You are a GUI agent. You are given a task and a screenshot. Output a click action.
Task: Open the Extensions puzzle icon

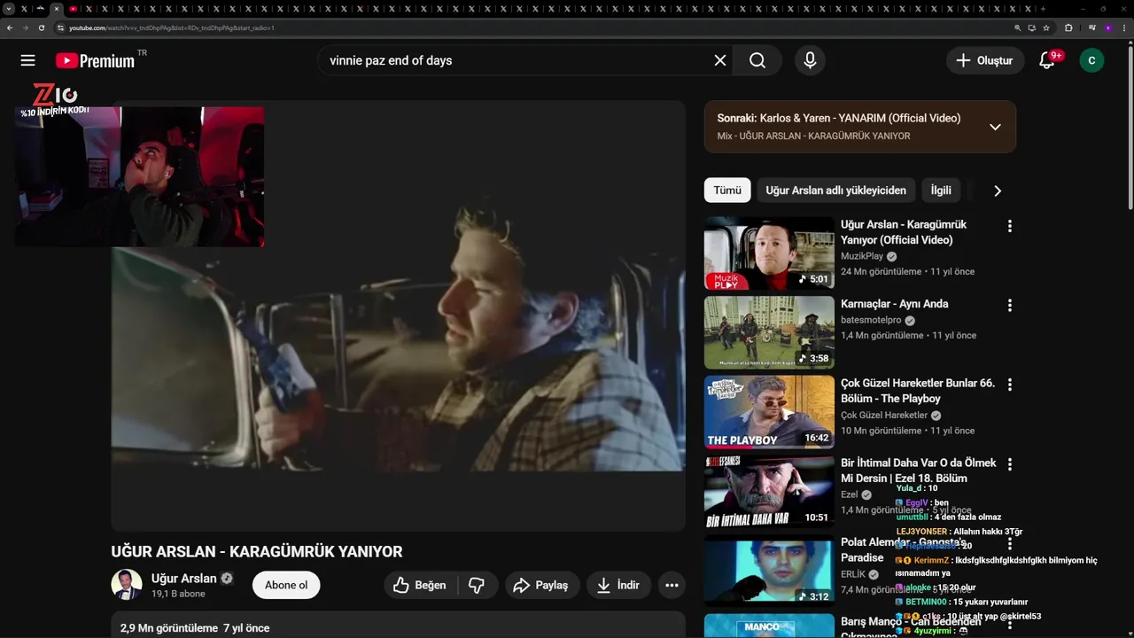pos(1068,27)
